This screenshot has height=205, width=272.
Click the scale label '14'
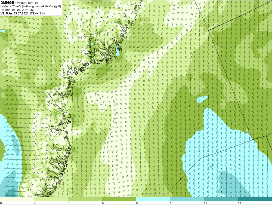tap(239, 203)
